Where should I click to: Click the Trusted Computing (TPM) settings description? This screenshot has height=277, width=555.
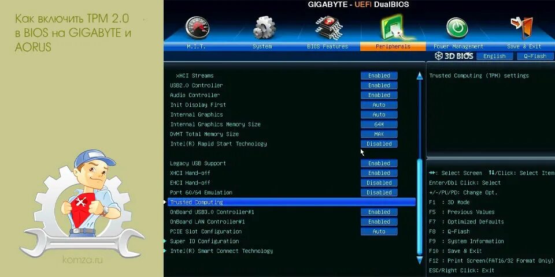point(479,76)
